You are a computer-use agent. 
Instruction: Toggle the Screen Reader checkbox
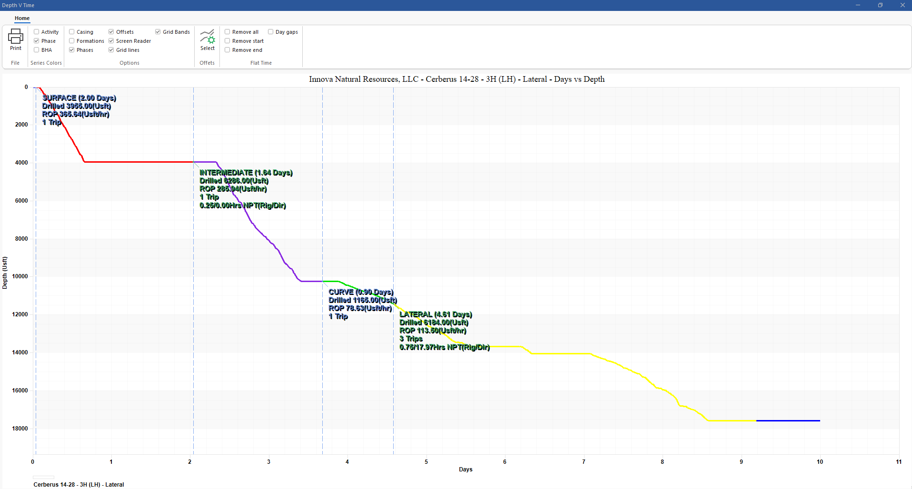(111, 41)
